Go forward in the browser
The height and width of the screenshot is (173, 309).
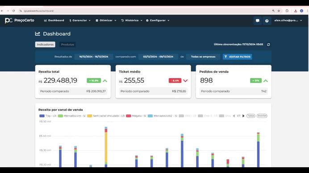tap(8, 11)
